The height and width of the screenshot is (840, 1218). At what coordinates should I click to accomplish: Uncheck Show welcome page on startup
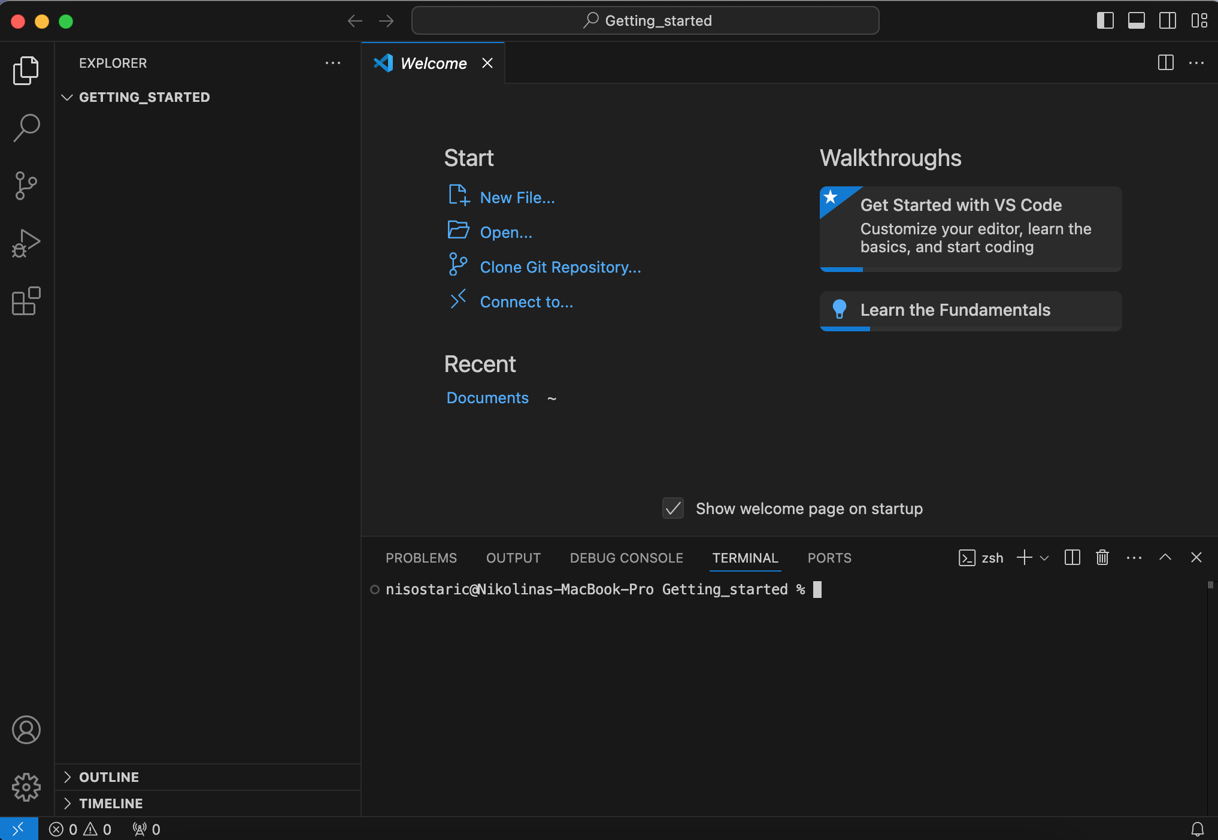tap(673, 509)
